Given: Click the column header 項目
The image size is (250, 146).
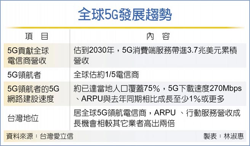Looking at the screenshot, I should point(37,36).
